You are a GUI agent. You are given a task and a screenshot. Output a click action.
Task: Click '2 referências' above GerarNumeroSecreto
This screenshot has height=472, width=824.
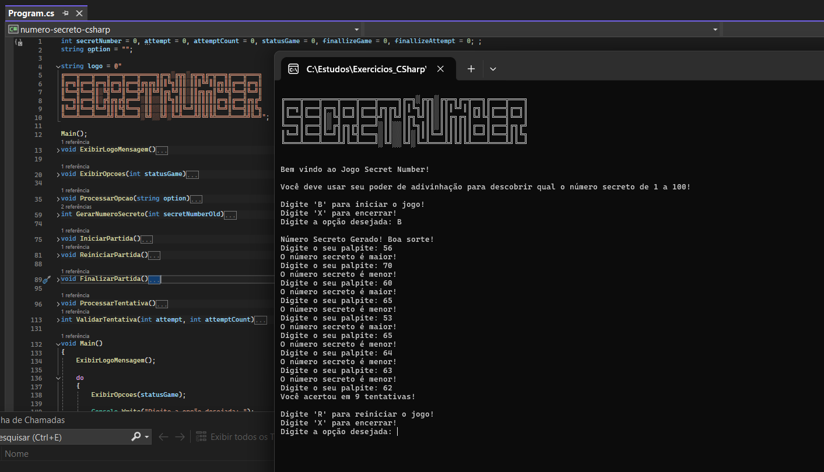76,207
